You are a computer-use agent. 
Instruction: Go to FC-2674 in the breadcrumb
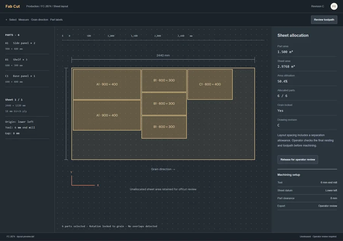[x=46, y=6]
